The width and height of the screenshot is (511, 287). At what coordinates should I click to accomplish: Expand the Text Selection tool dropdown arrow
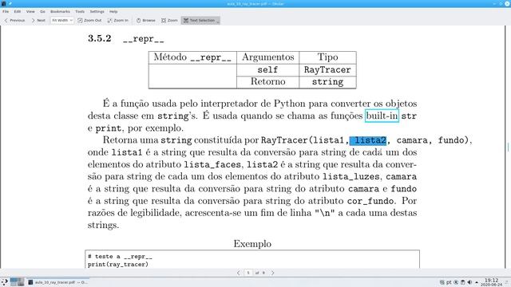pyautogui.click(x=218, y=21)
